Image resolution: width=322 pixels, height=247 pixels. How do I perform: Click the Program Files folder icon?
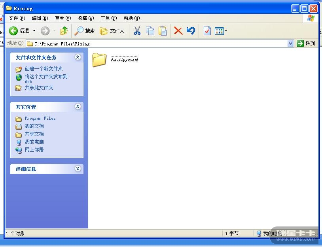tap(19, 119)
